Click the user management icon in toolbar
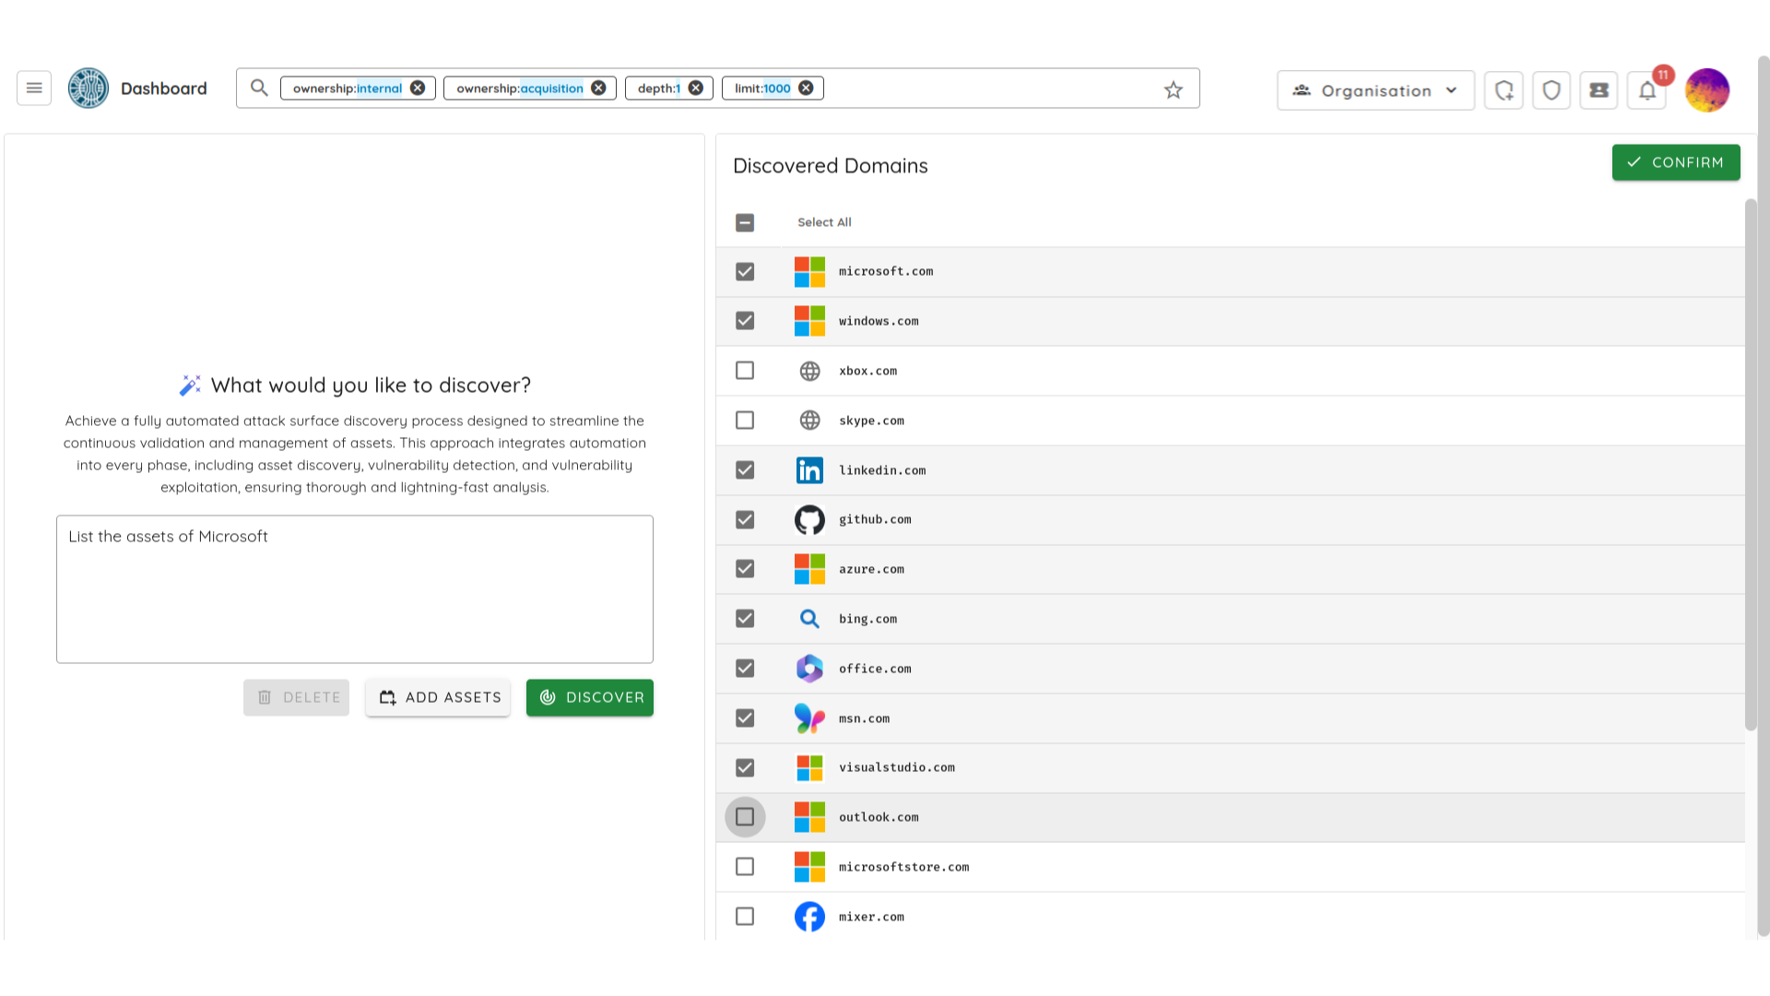 tap(1599, 89)
